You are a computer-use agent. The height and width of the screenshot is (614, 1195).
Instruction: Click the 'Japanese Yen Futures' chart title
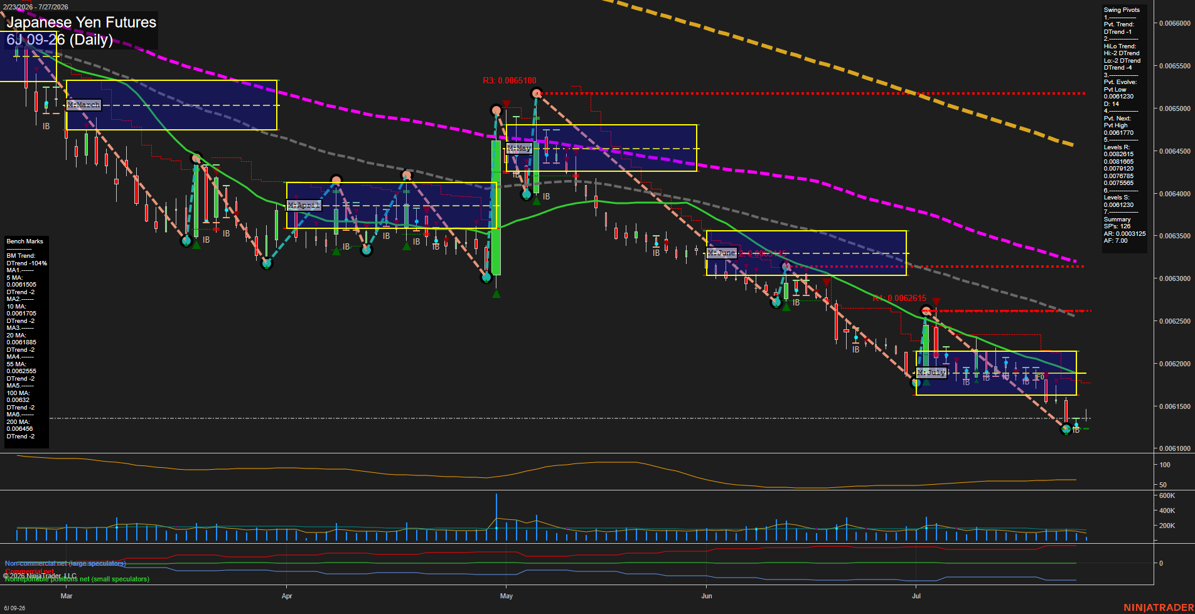pyautogui.click(x=81, y=22)
